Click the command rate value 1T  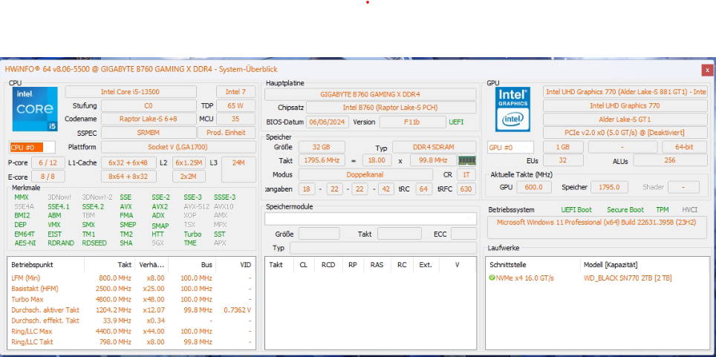click(466, 174)
